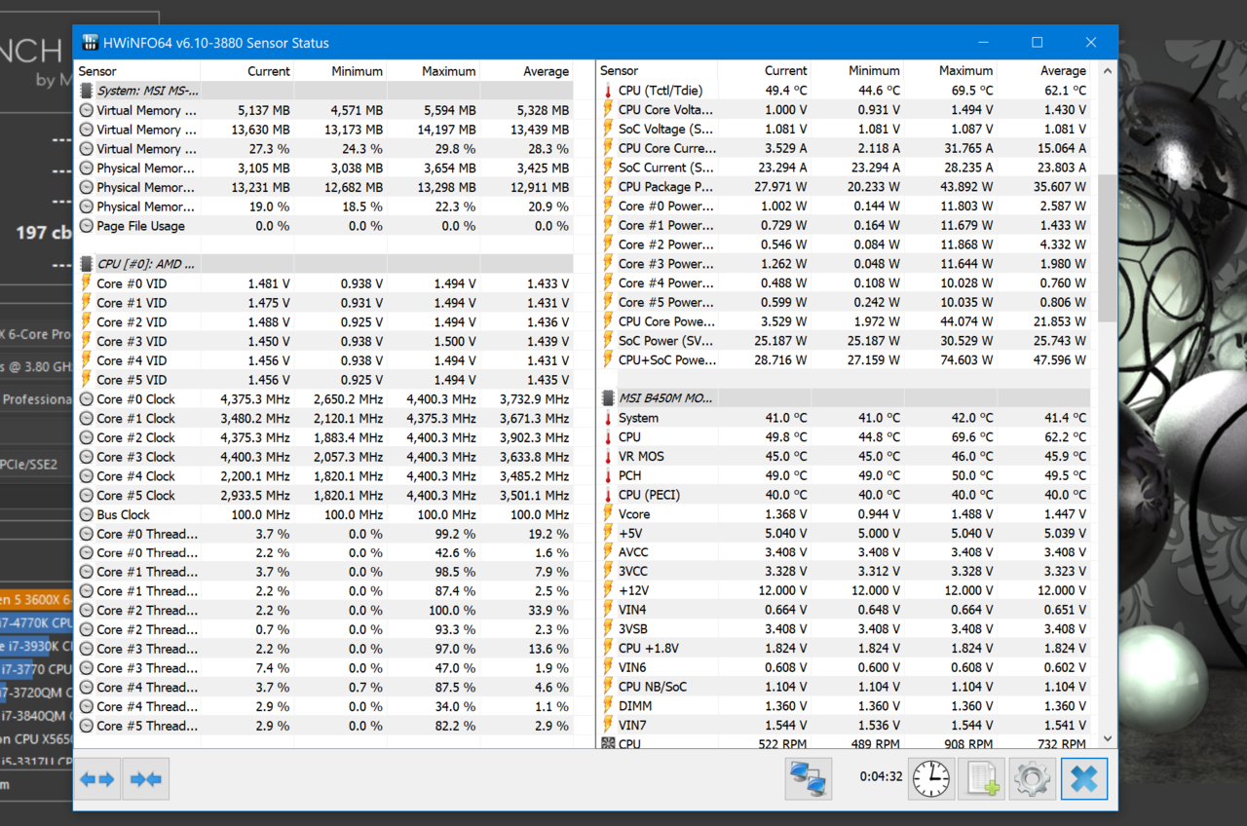This screenshot has width=1247, height=826.
Task: Click the vertical scrollbar thumb in the right pane
Action: (1108, 248)
